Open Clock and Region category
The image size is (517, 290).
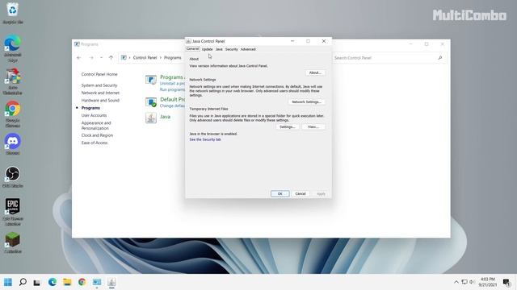point(97,135)
